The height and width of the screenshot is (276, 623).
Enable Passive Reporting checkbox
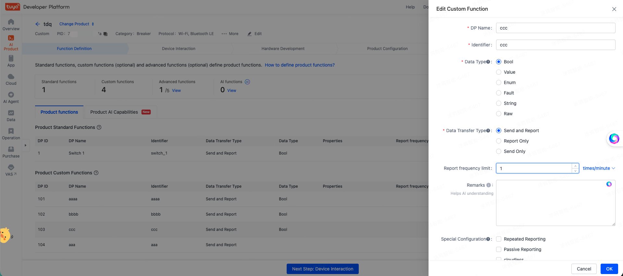499,249
